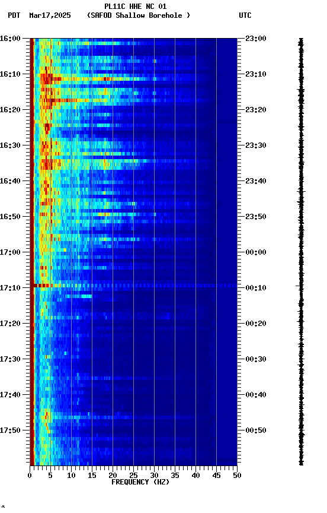
Task: Click the UTC axis label 00:30
Action: tap(256, 359)
